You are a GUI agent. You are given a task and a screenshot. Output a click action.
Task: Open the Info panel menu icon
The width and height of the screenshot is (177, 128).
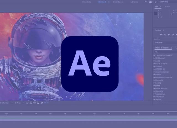160,7
